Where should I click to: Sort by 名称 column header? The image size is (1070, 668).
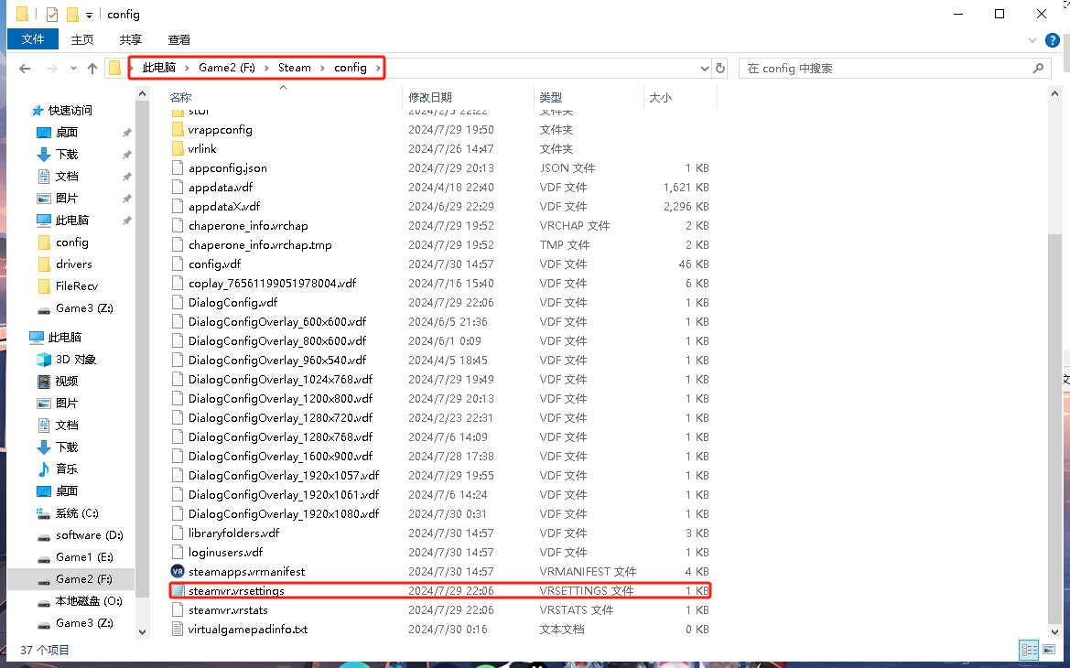(180, 98)
